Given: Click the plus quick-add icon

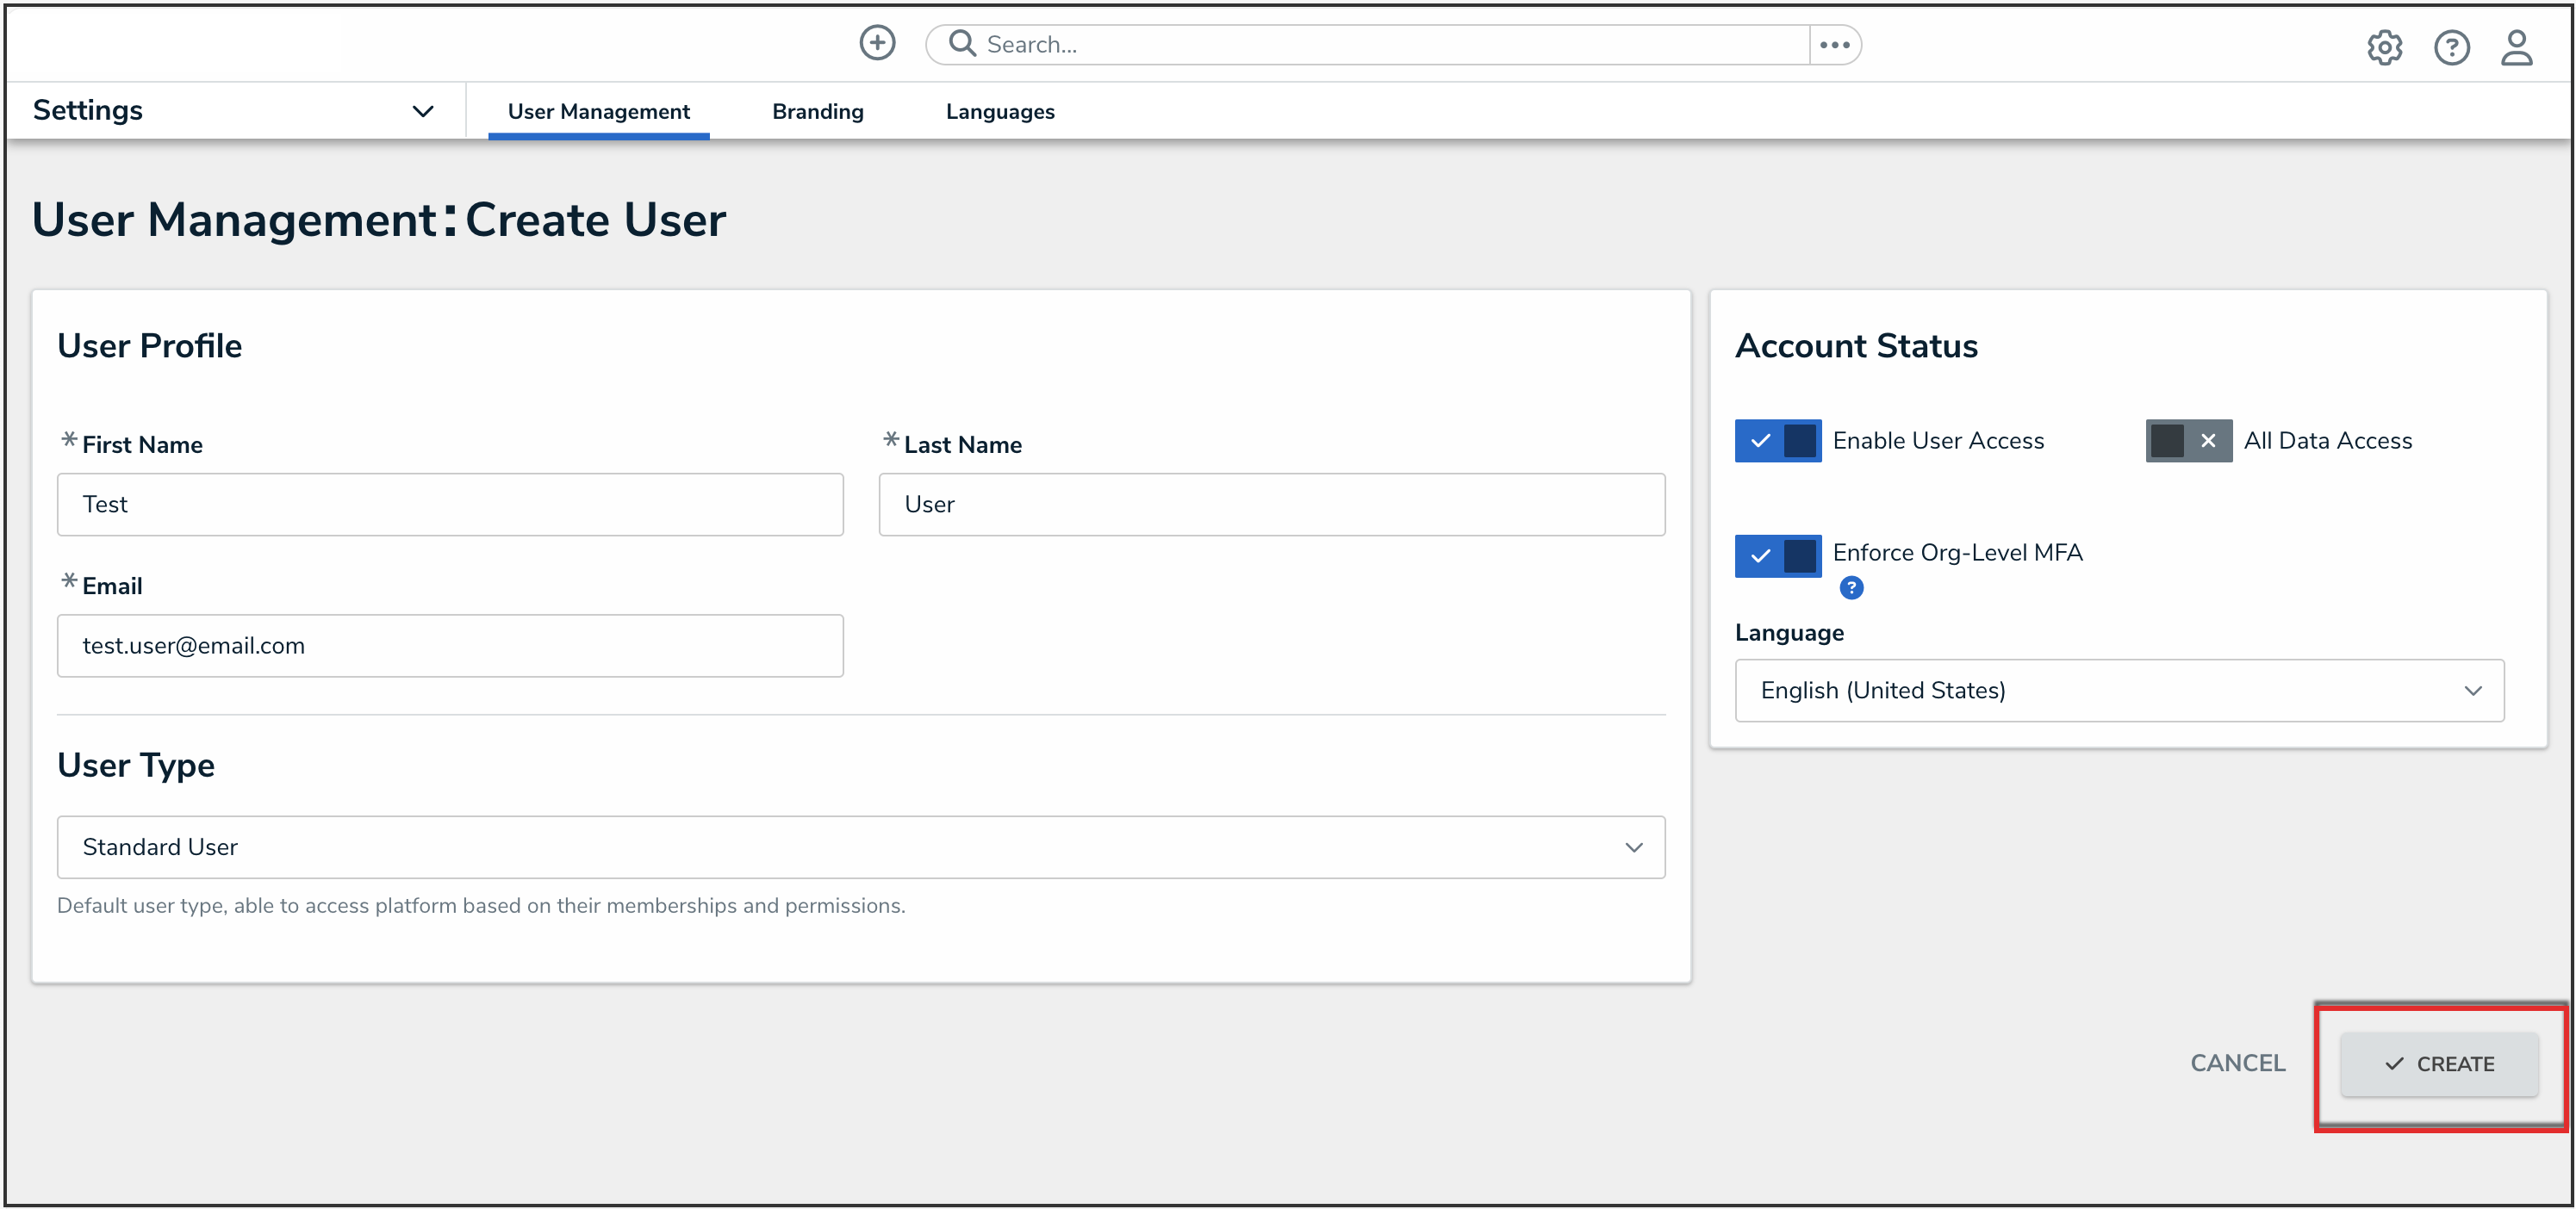Looking at the screenshot, I should pos(877,43).
